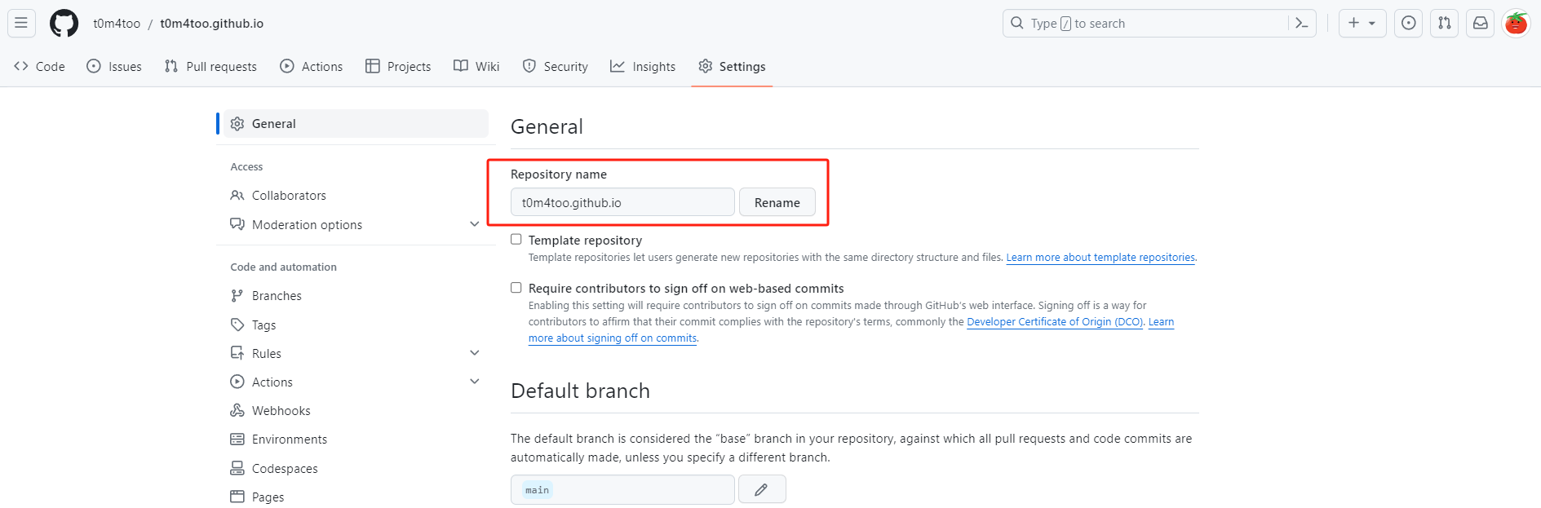Go to the Security tab

(x=556, y=67)
